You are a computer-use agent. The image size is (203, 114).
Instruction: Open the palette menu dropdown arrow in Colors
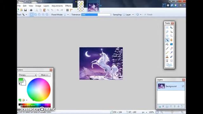(27, 100)
